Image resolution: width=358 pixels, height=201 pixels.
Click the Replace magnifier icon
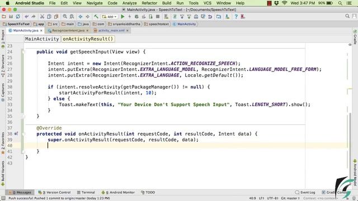coord(72,17)
